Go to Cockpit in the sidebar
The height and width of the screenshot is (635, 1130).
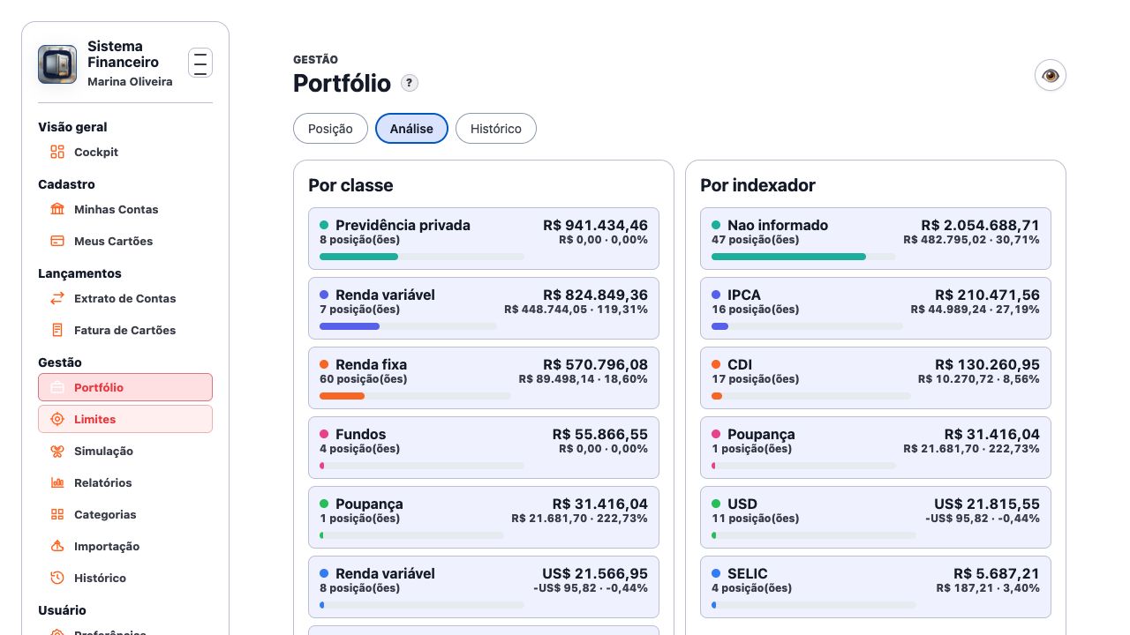(x=125, y=152)
